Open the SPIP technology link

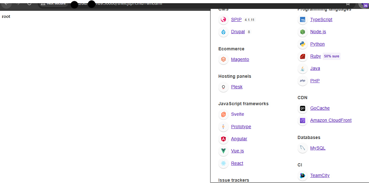pyautogui.click(x=236, y=19)
